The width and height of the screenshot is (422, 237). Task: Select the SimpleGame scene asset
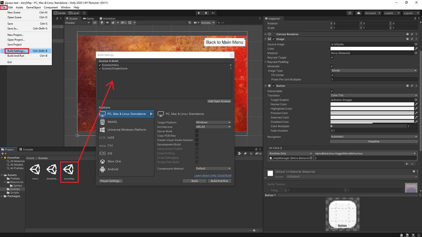pos(52,171)
